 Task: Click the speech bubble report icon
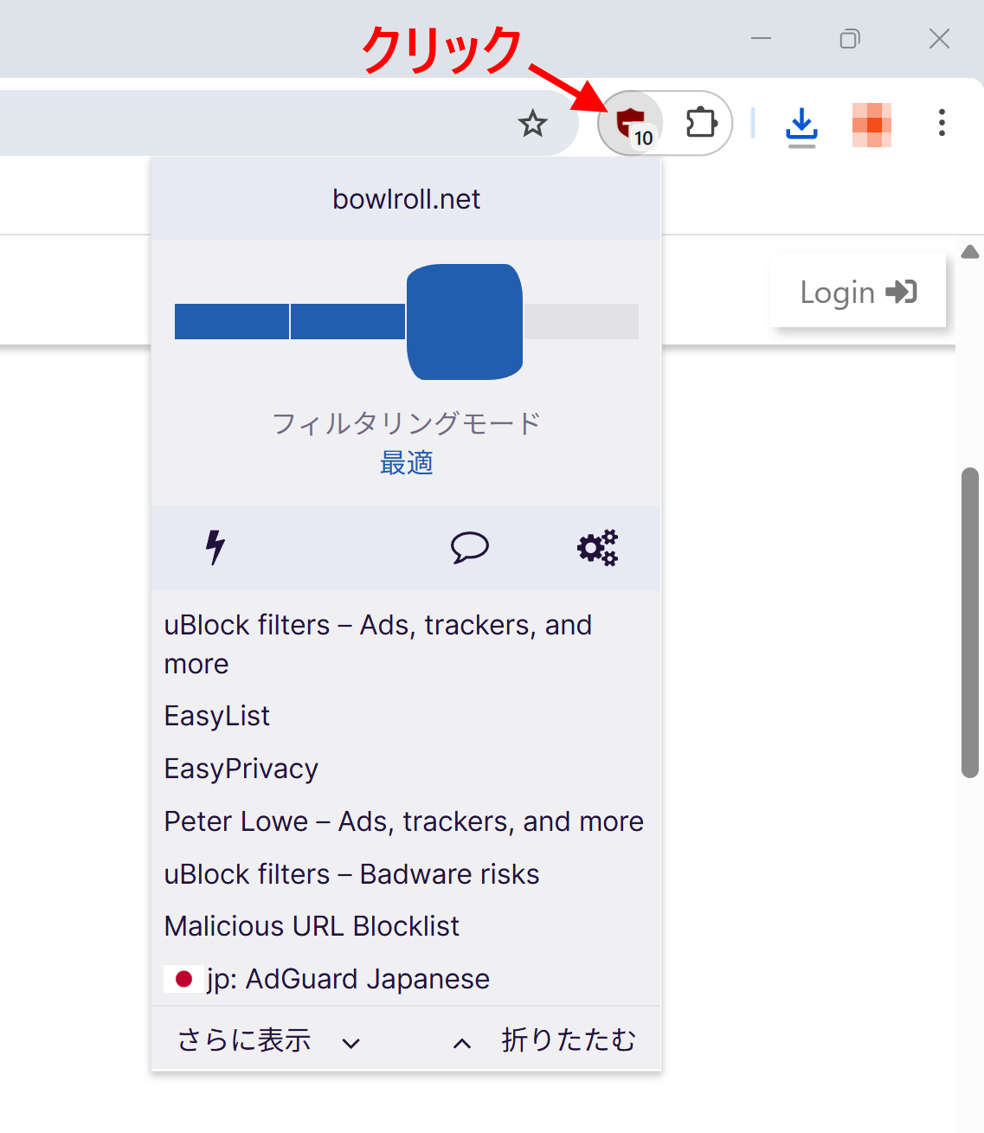pos(470,548)
